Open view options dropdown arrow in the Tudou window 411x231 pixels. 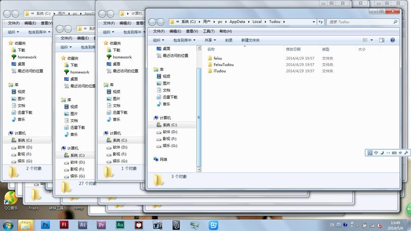(x=372, y=40)
